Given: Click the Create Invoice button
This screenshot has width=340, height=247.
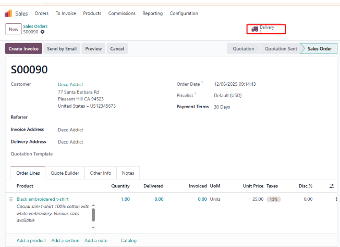Looking at the screenshot, I should click(x=23, y=49).
